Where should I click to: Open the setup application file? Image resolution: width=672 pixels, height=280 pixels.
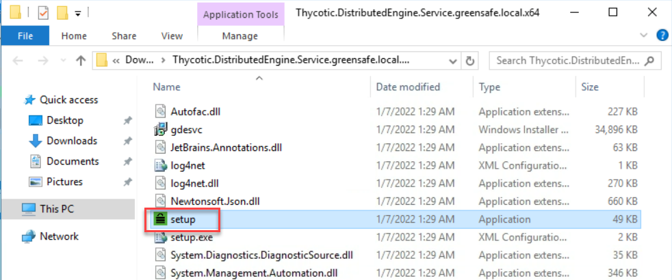[182, 219]
